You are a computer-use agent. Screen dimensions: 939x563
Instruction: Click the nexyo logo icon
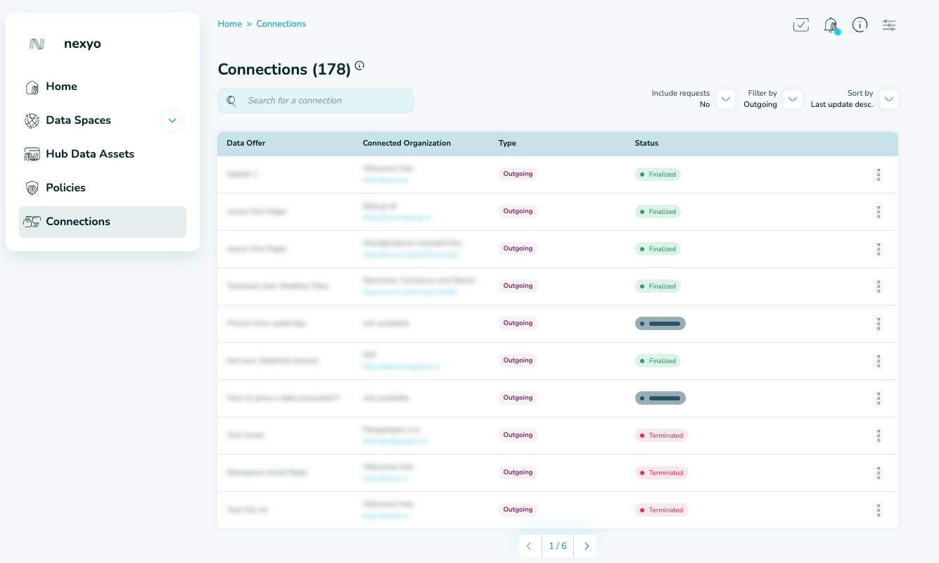tap(37, 44)
